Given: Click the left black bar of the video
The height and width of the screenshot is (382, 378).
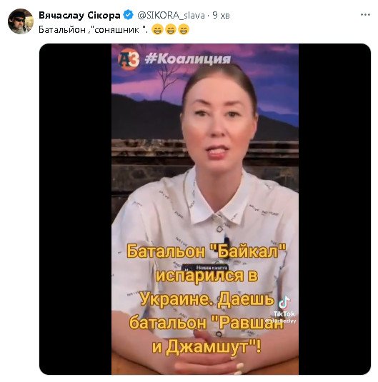Looking at the screenshot, I should coord(75,209).
